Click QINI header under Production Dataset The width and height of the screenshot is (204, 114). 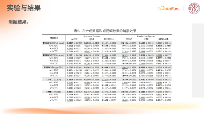click(146, 39)
